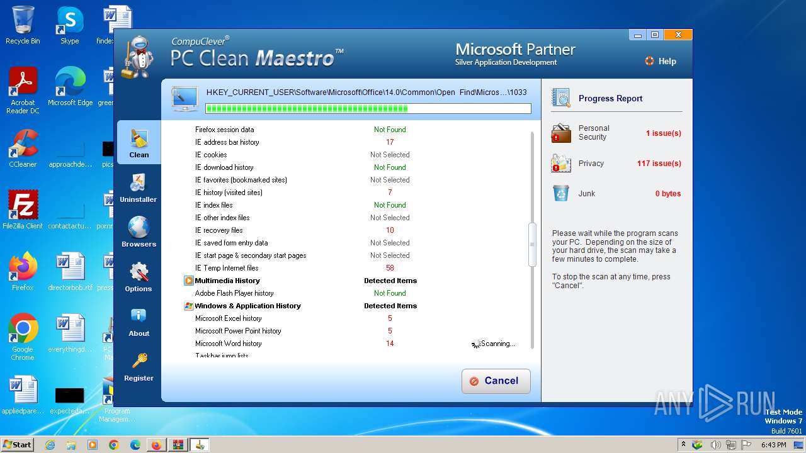
Task: Click '117 issue(s)' Privacy count
Action: point(659,163)
